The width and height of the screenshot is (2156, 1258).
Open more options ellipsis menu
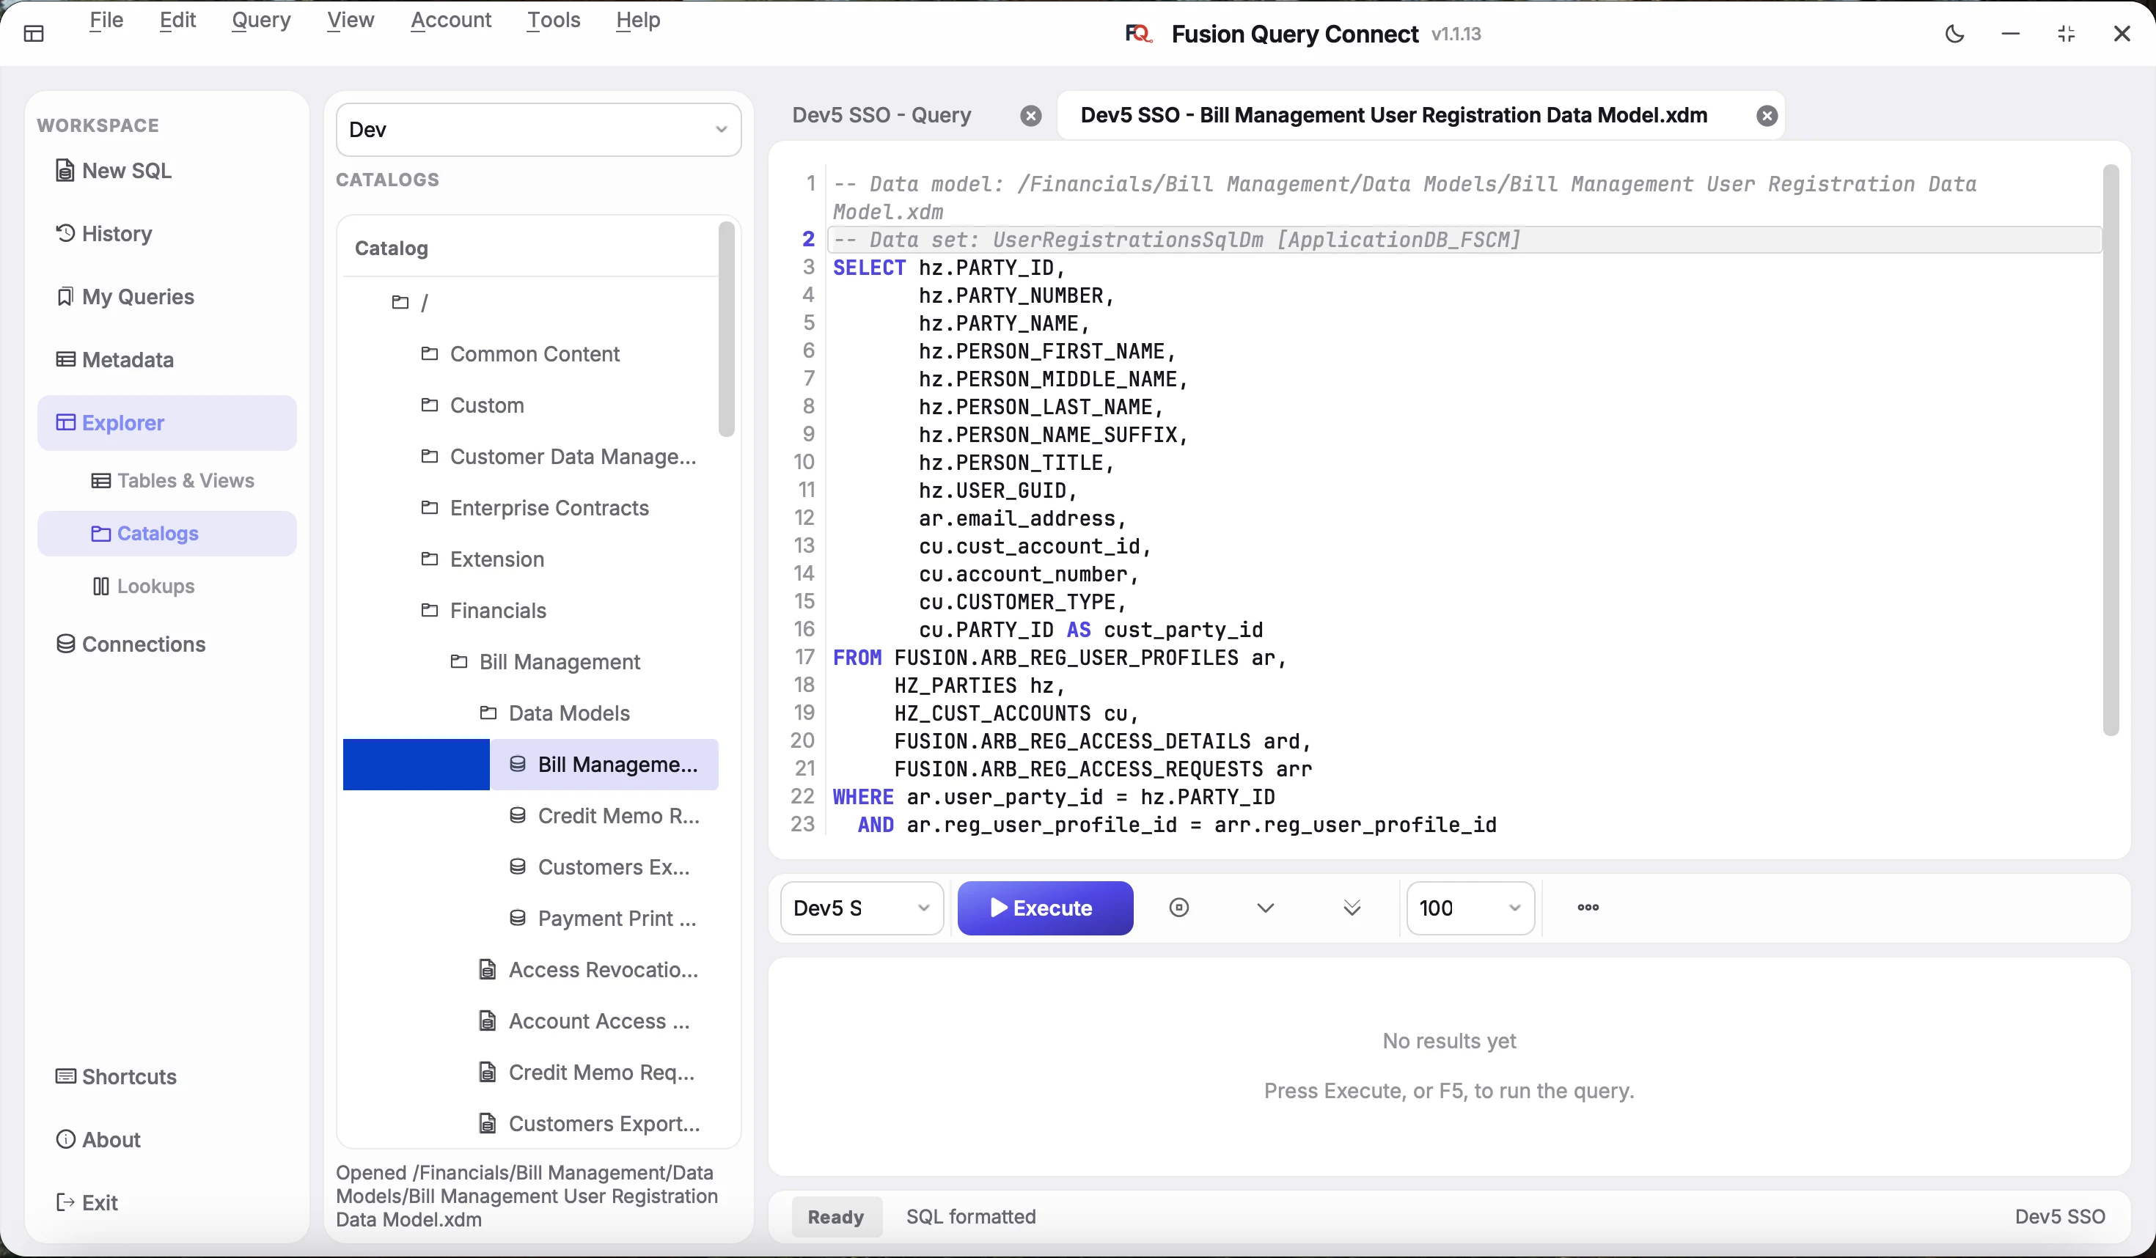pos(1588,908)
